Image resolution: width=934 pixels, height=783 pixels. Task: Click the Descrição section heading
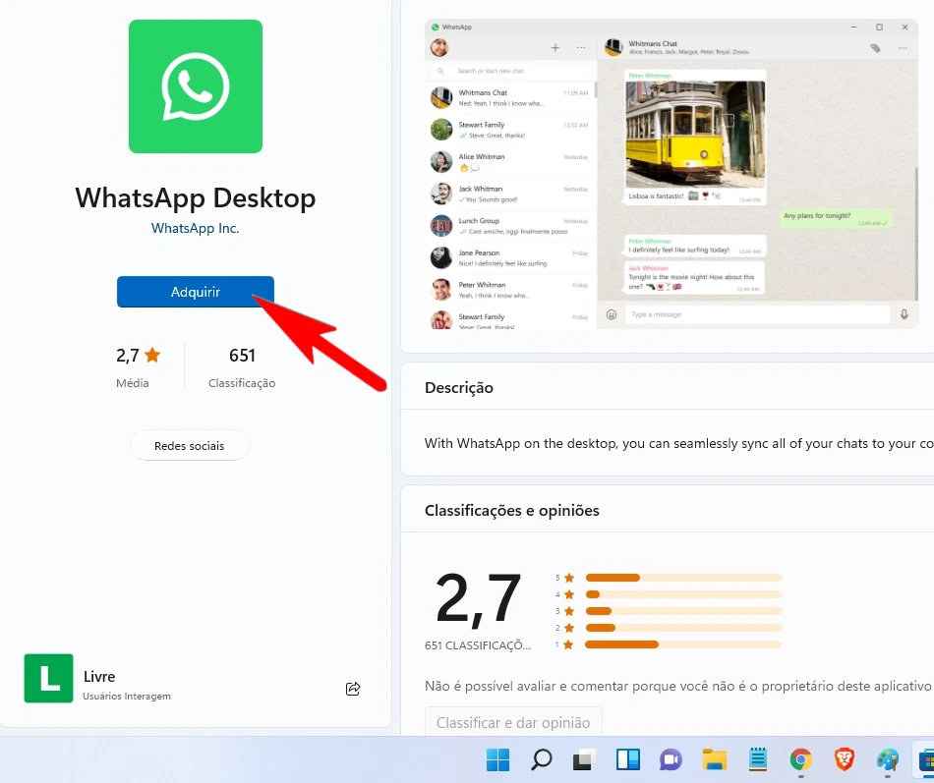click(x=459, y=388)
